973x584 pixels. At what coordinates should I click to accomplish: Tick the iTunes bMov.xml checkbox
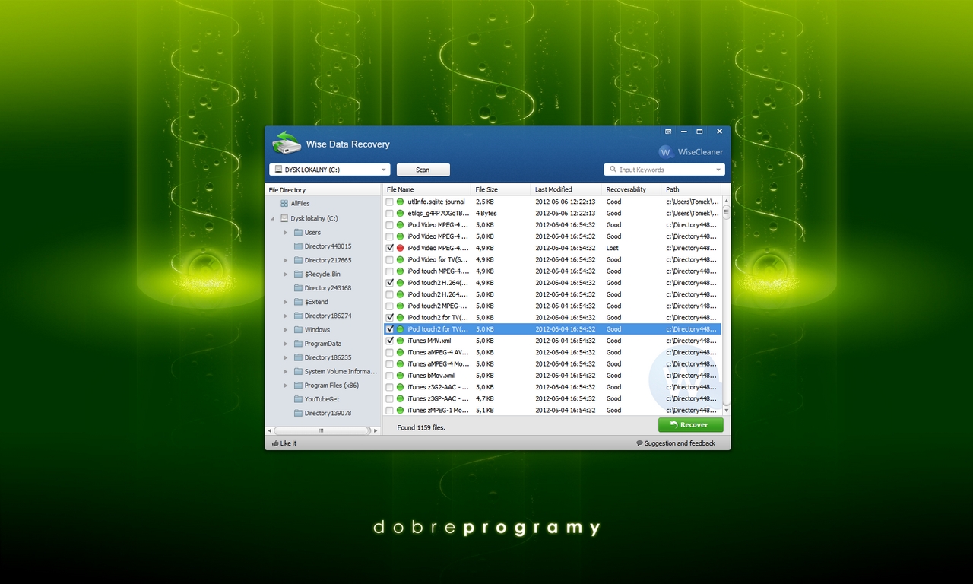click(390, 376)
